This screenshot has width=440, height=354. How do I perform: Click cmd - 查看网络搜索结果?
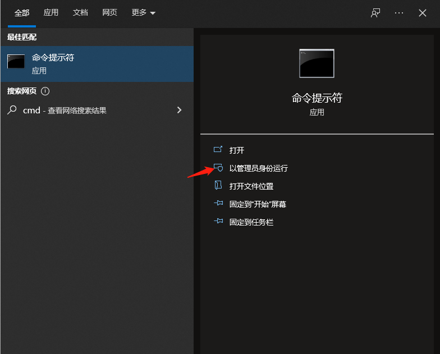coord(97,110)
